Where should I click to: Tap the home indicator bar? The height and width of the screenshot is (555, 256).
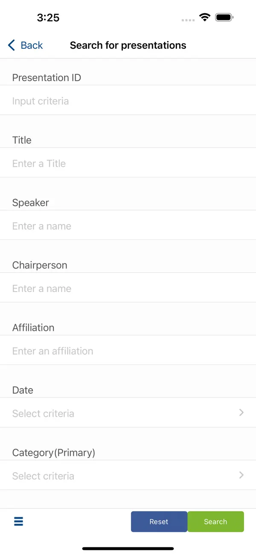point(128,548)
